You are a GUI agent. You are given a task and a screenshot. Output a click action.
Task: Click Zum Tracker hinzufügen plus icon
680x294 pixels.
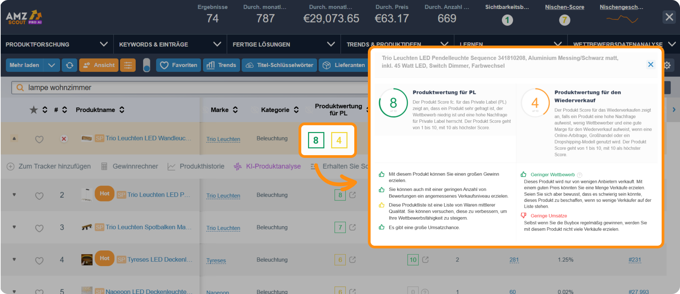click(x=11, y=166)
